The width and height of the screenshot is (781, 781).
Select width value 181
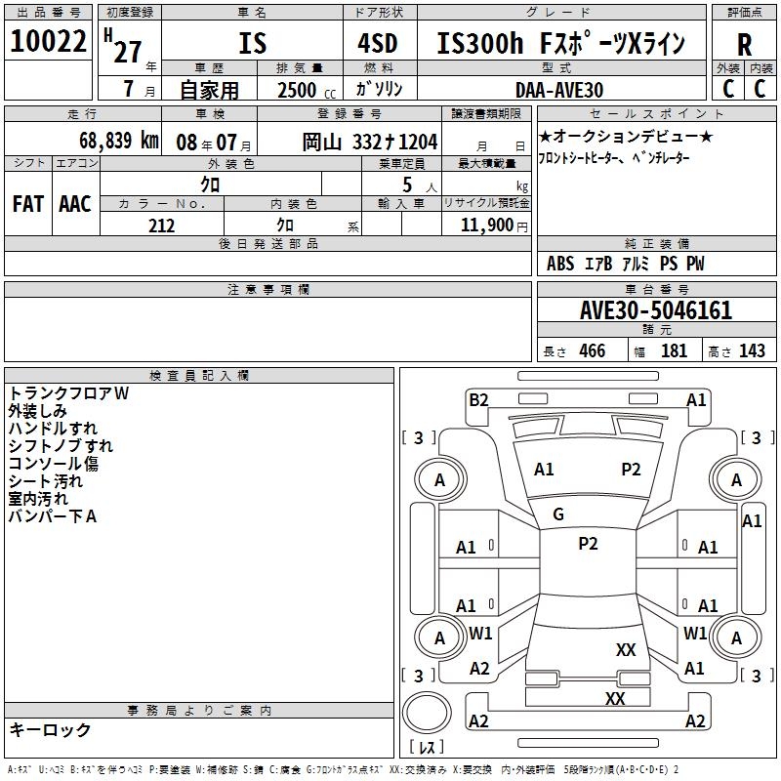674,350
